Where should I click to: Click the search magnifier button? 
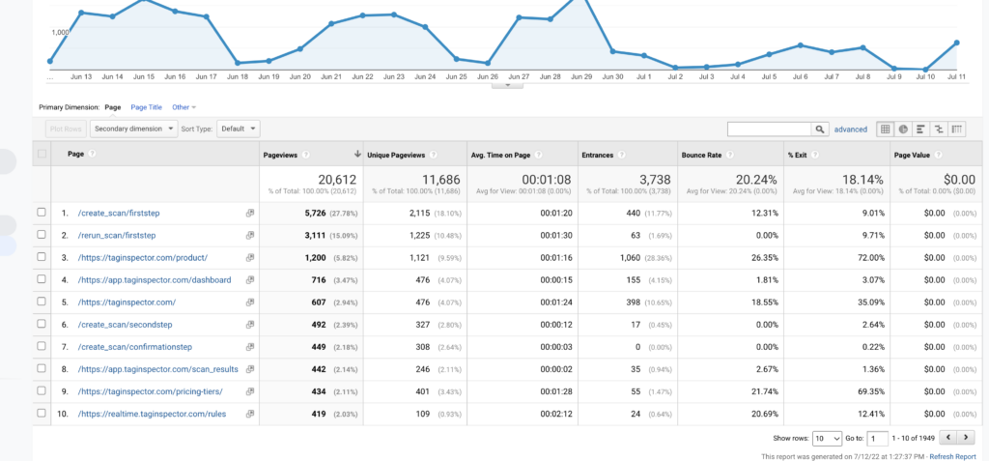(820, 129)
